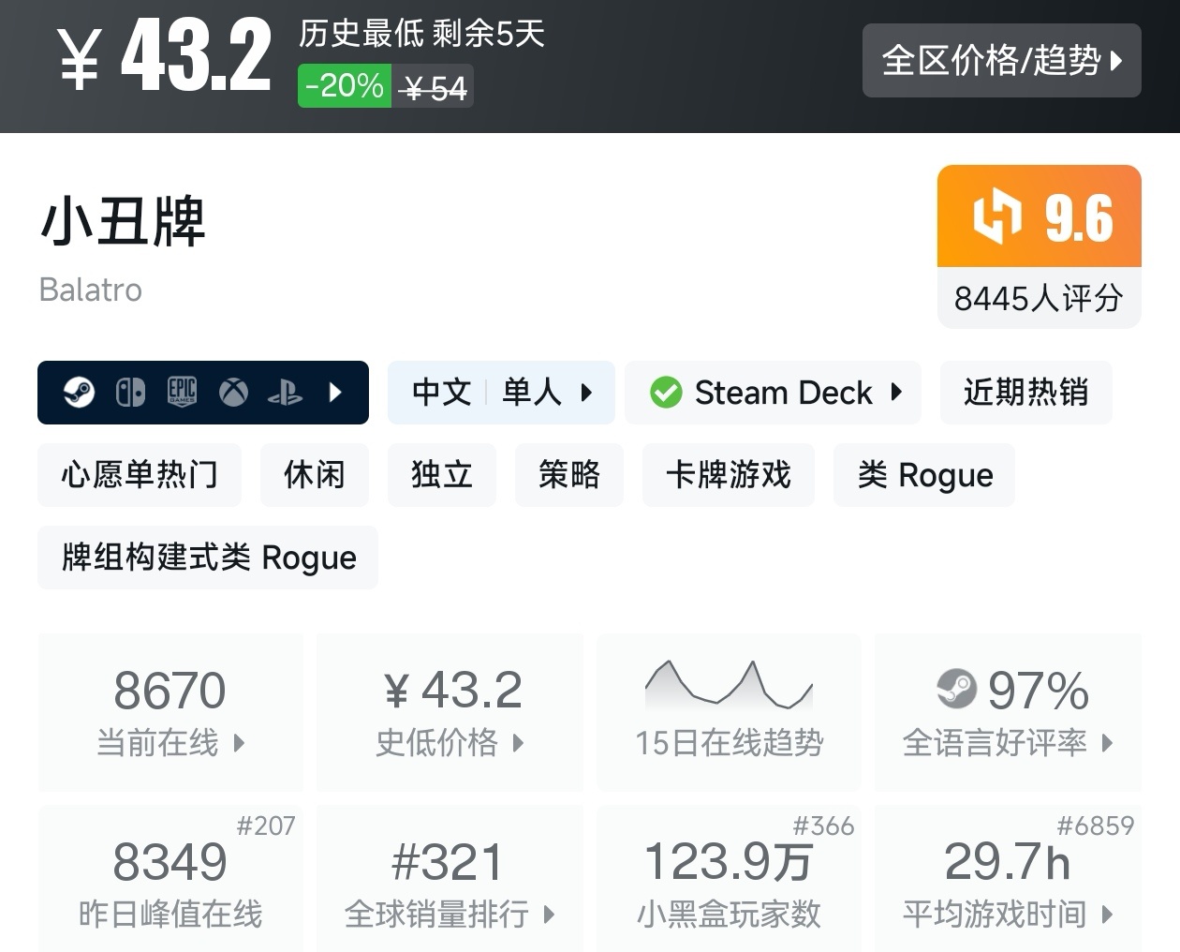Click the 8445人评分 rating count
This screenshot has height=952, width=1180.
1039,298
